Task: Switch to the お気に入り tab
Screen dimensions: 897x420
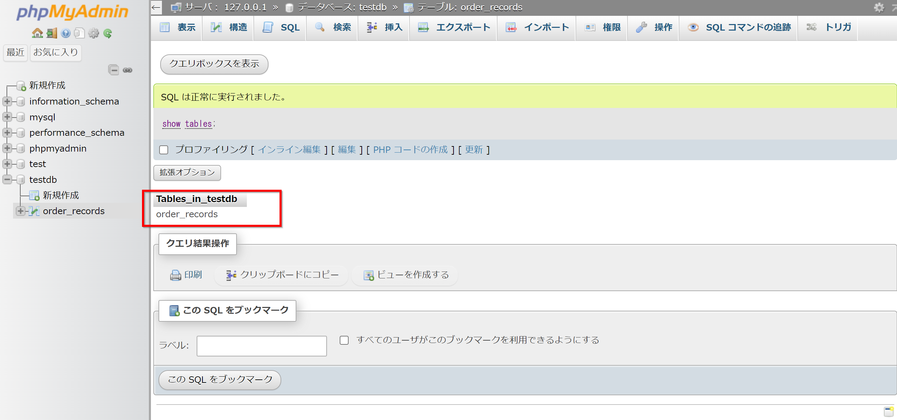Action: tap(56, 53)
